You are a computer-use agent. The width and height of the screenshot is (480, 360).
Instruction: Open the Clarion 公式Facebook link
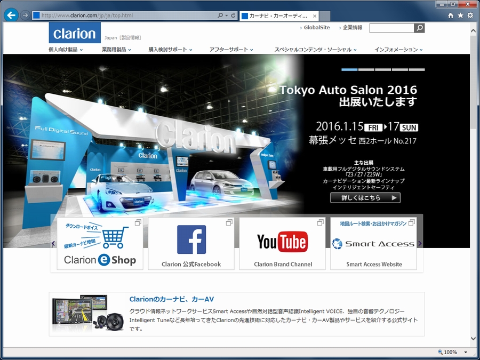(191, 264)
